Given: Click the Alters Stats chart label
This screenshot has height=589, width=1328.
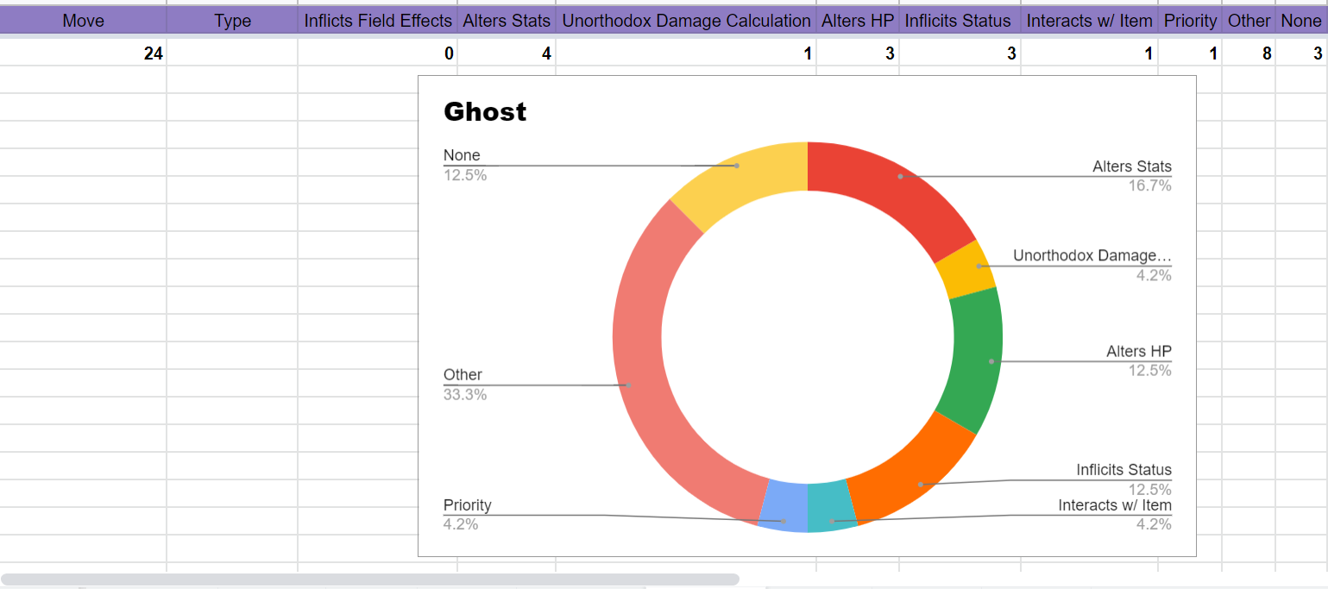Looking at the screenshot, I should (x=1132, y=166).
